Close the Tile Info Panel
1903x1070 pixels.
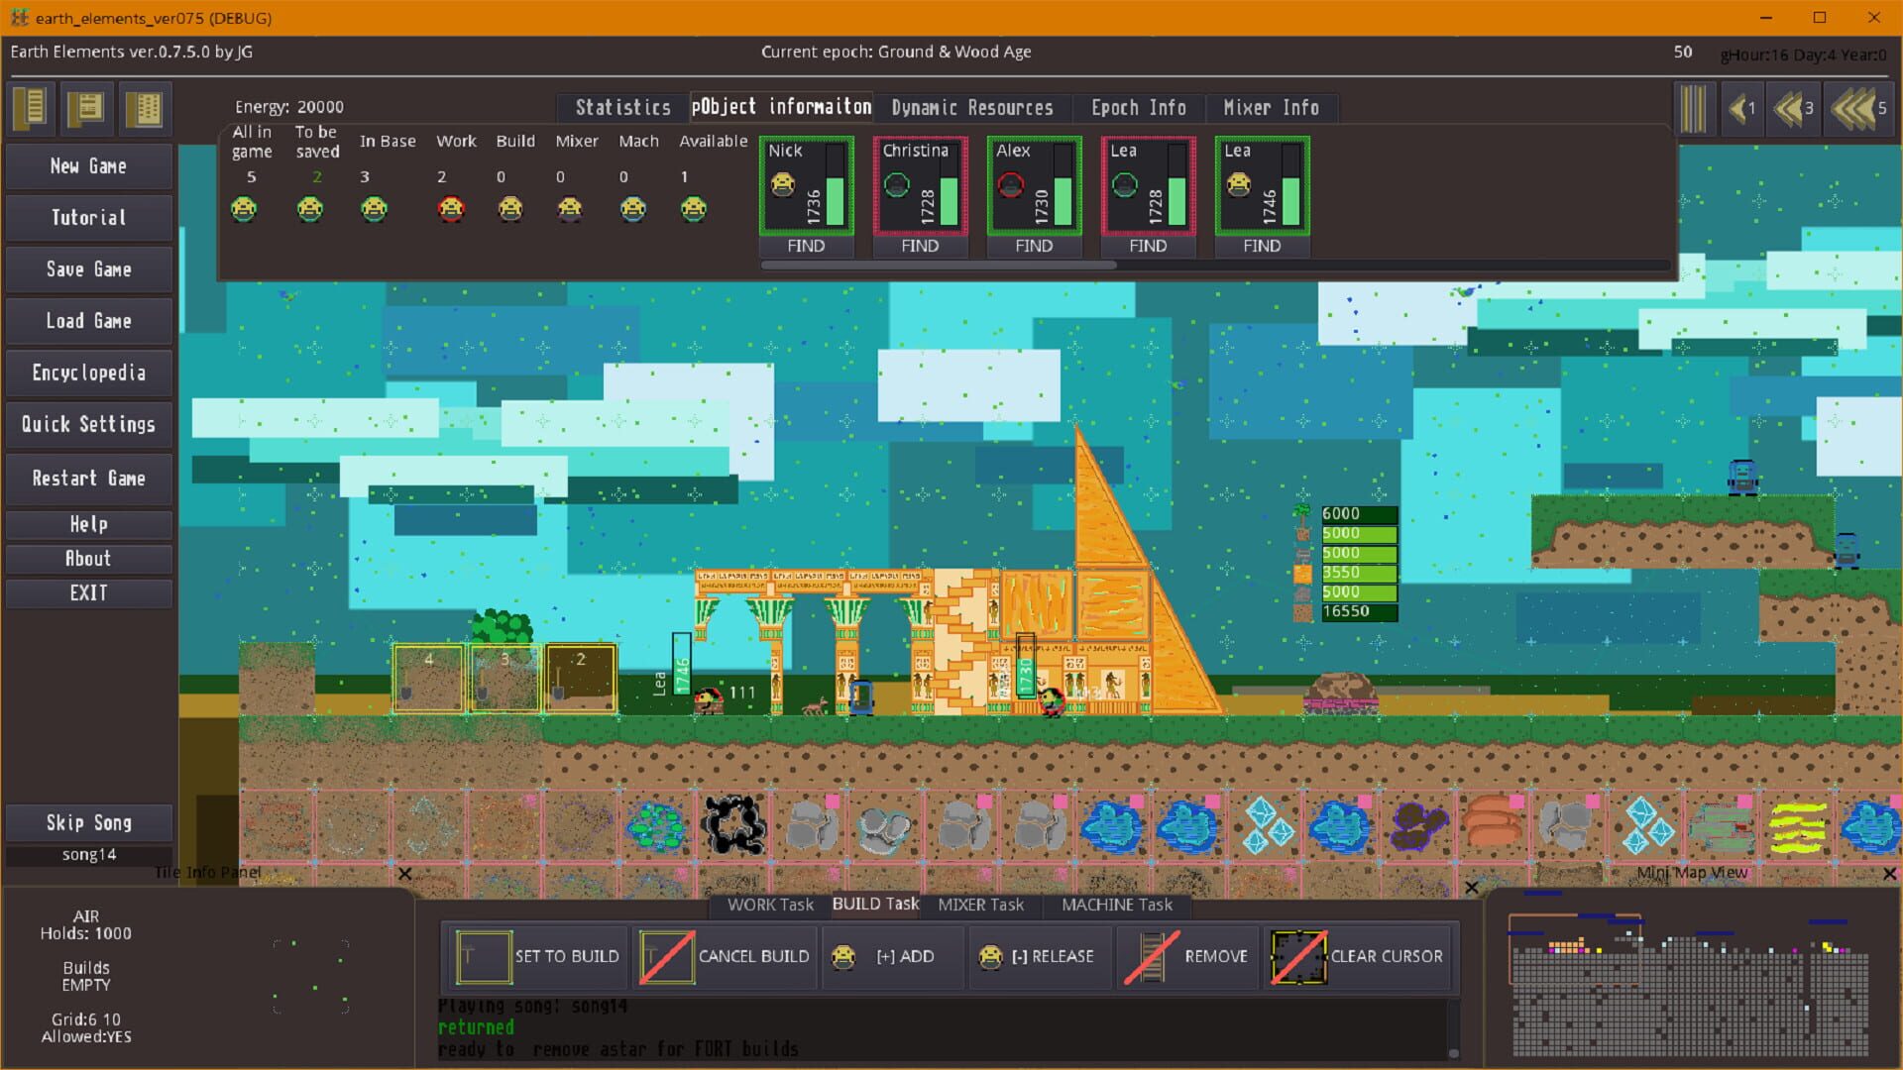(404, 874)
